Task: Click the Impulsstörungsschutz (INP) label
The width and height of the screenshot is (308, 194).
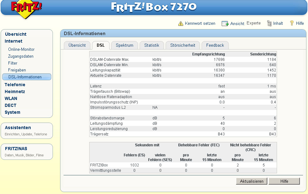Action: click(x=114, y=102)
